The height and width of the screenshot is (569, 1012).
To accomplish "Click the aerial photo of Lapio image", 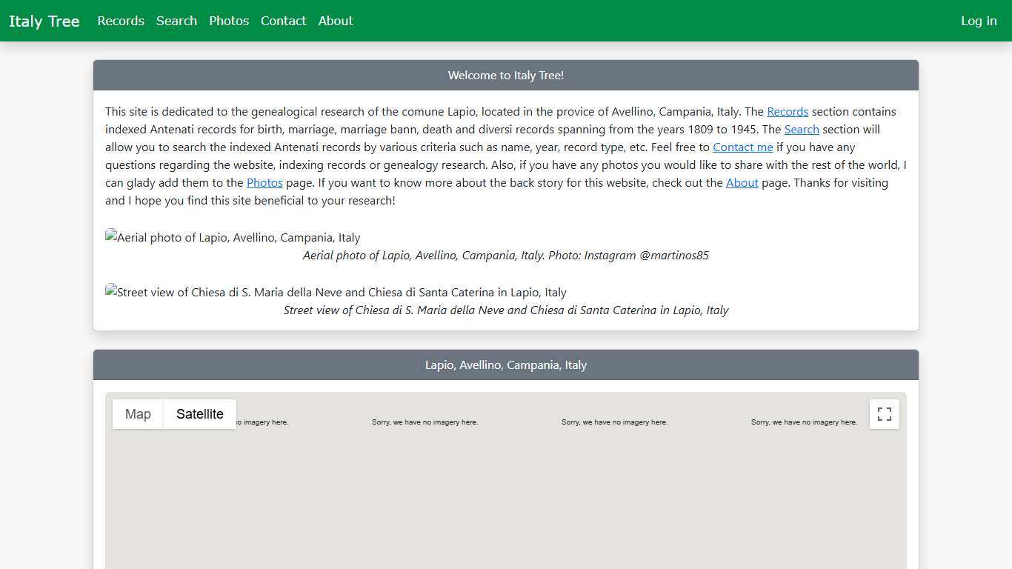I will (233, 238).
